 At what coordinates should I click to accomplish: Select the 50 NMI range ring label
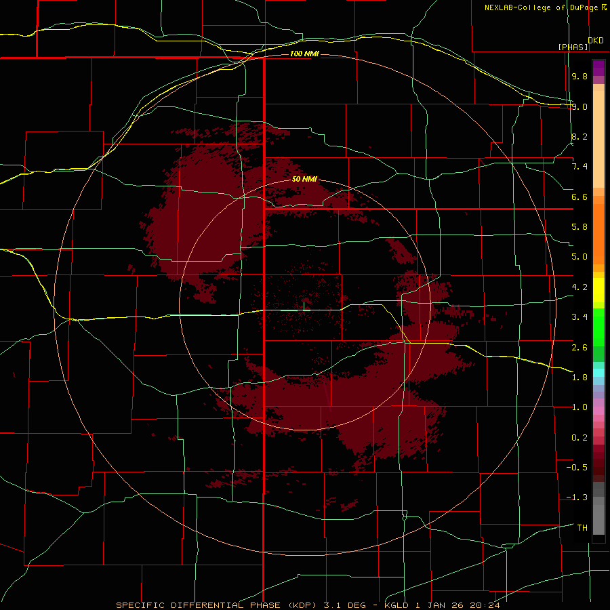[x=304, y=179]
